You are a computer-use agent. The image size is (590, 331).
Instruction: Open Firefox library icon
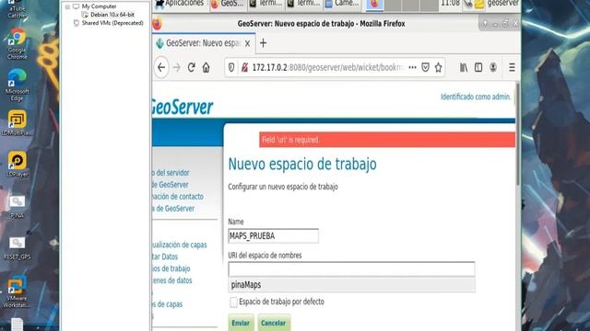click(464, 67)
